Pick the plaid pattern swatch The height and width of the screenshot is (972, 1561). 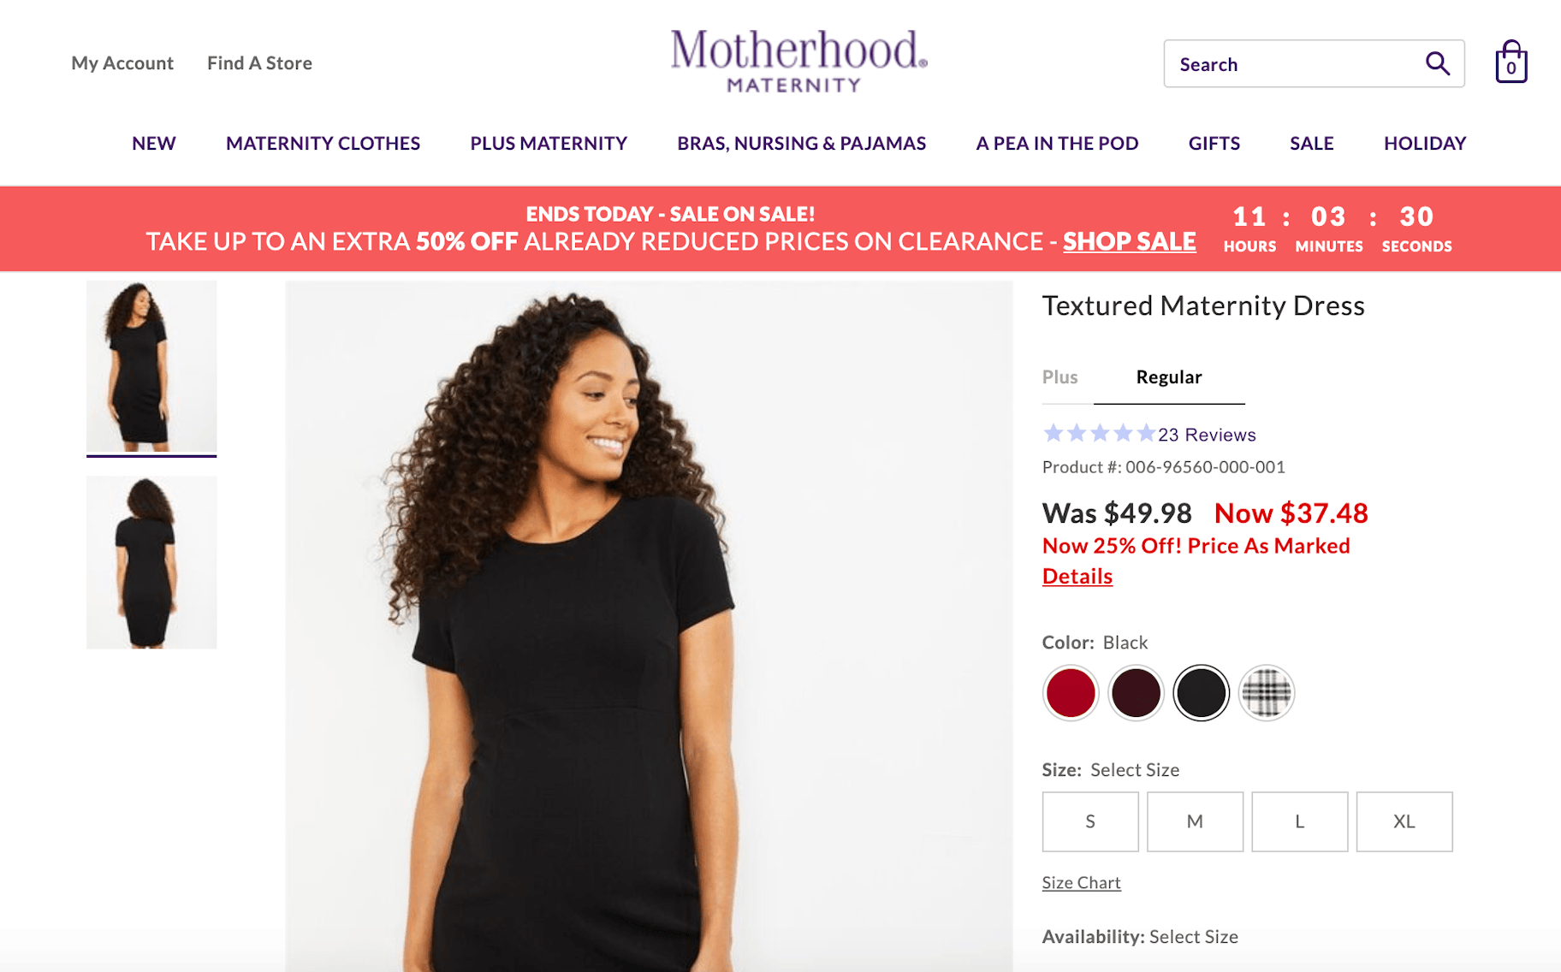1266,692
